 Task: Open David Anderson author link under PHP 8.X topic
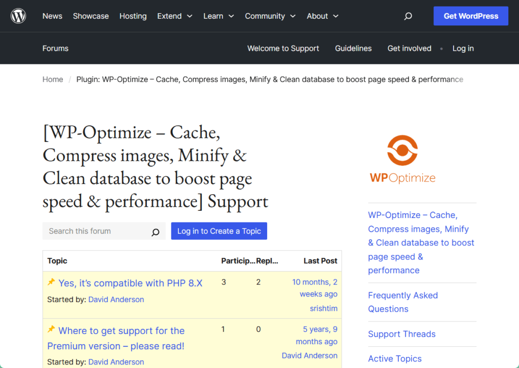pyautogui.click(x=116, y=300)
